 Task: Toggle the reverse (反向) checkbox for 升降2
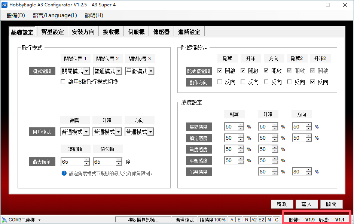pos(312,82)
